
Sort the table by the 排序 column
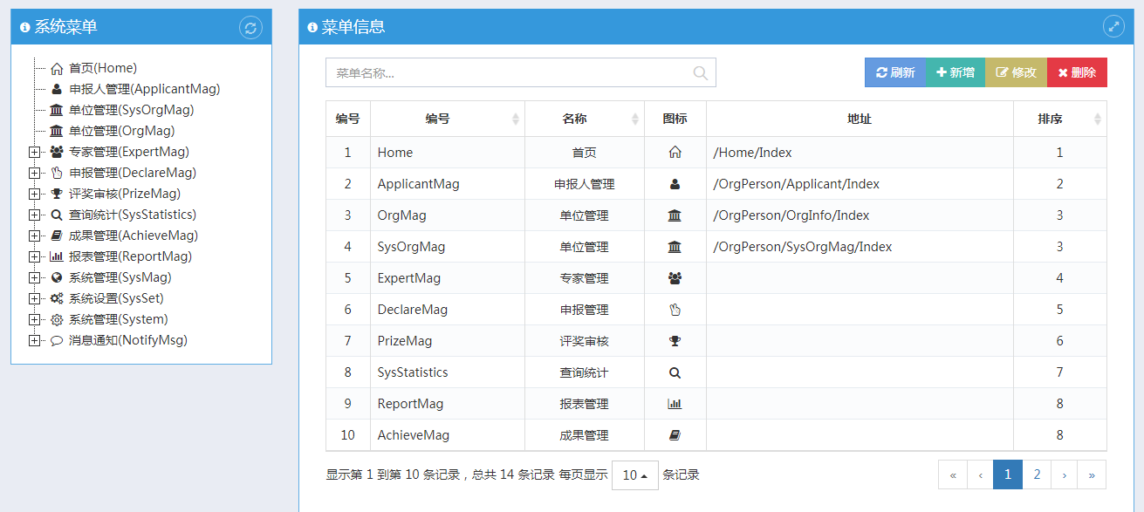[x=1060, y=119]
